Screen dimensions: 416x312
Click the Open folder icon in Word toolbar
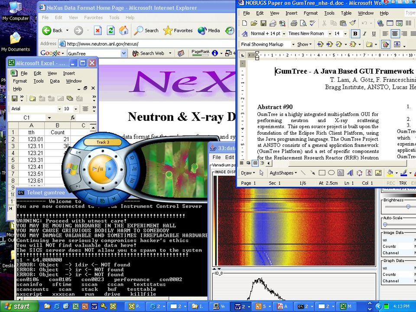[254, 23]
